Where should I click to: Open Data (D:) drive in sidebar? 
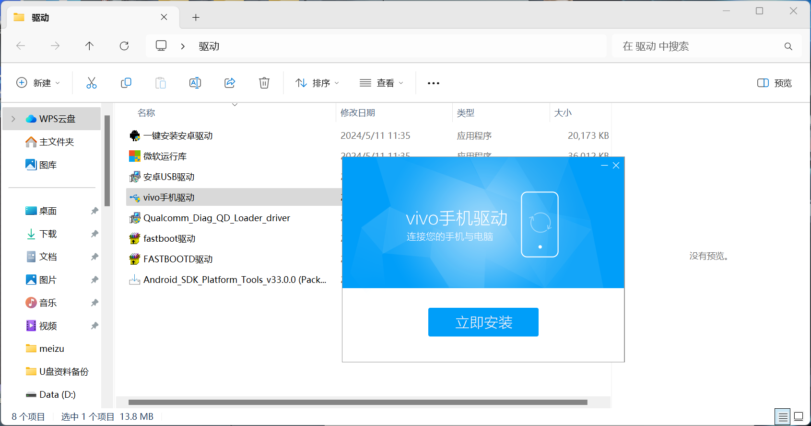click(x=52, y=394)
